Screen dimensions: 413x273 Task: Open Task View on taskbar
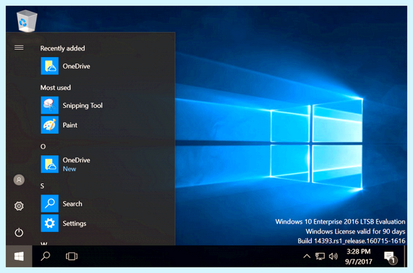click(x=72, y=257)
